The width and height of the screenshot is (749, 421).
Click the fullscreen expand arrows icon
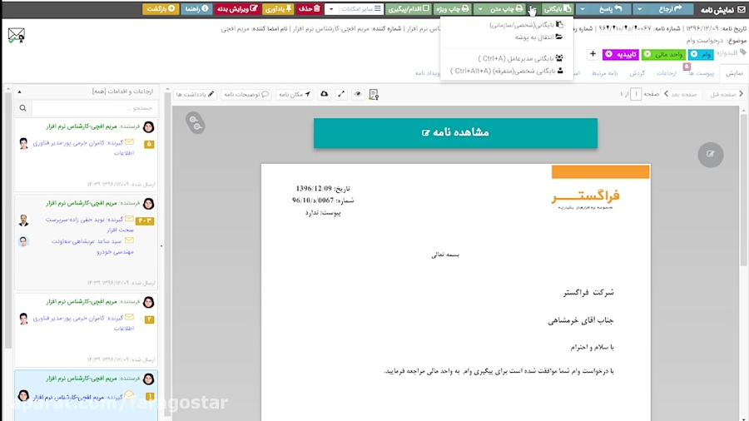341,94
